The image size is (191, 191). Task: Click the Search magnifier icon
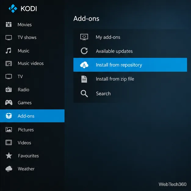coord(84,94)
